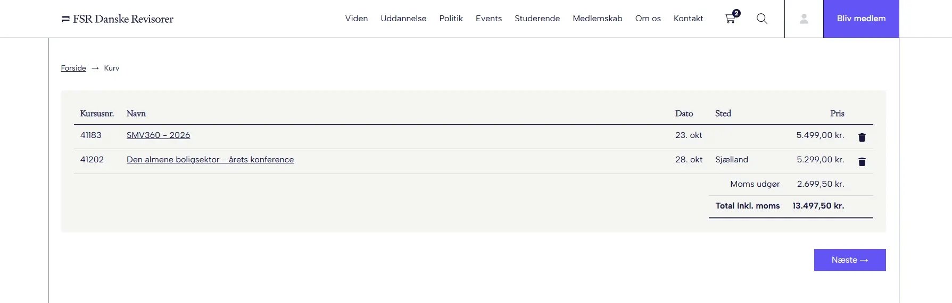
Task: Click the Dato column header
Action: (684, 114)
